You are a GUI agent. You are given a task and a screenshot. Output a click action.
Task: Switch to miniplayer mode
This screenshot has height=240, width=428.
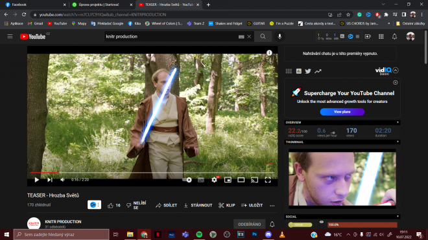tap(228, 180)
